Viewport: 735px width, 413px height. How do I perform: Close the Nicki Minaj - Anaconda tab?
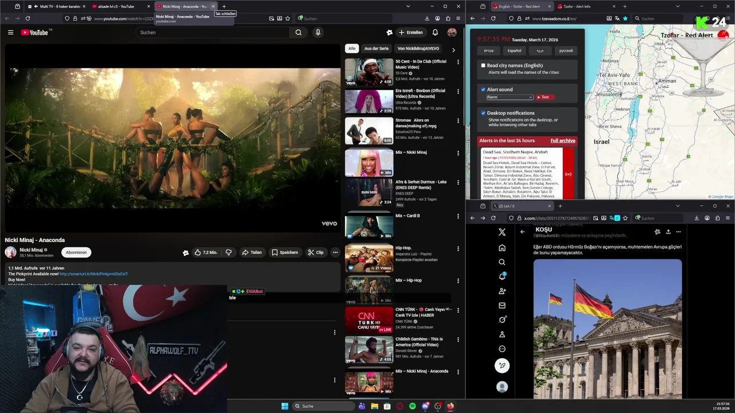[213, 6]
